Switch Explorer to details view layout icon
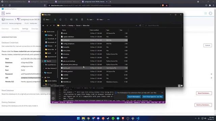This screenshot has height=121, width=216. [179, 86]
